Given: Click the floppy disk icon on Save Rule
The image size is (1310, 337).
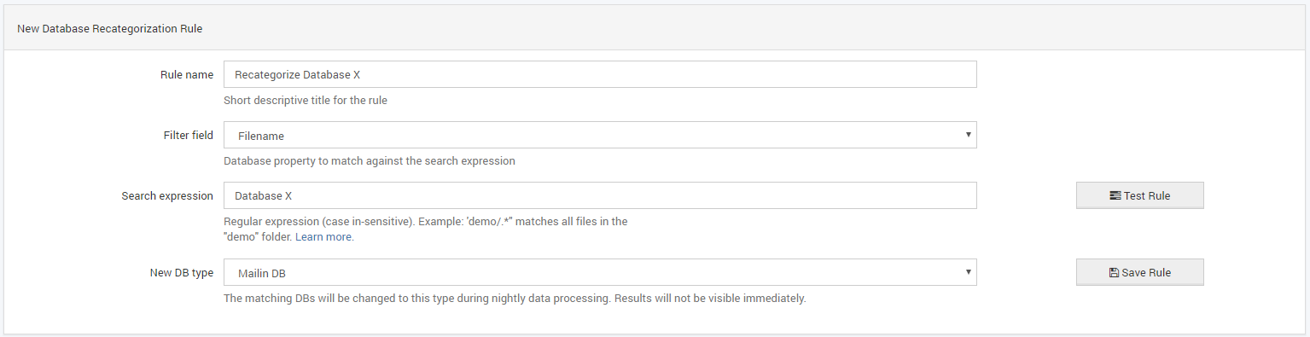Looking at the screenshot, I should coord(1114,272).
